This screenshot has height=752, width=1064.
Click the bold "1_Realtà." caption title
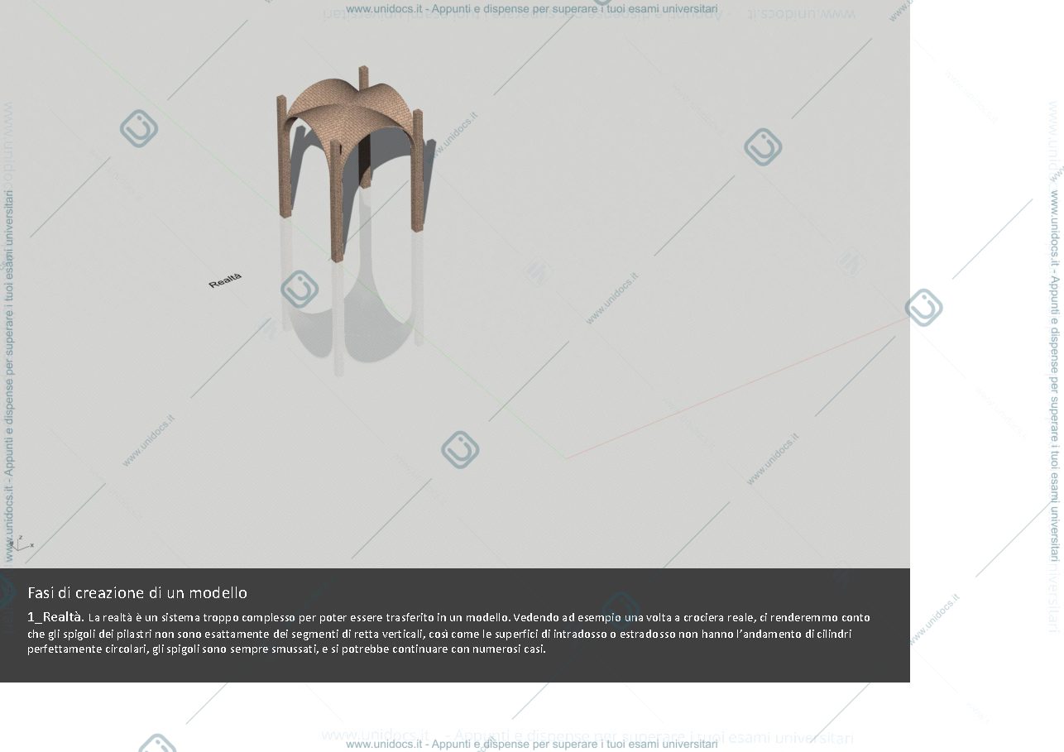click(x=55, y=616)
